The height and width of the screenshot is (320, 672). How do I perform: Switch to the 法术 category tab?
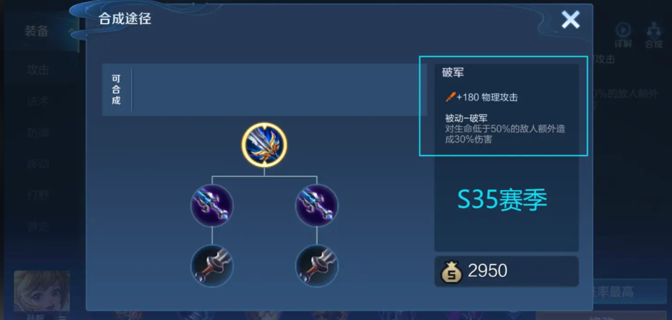38,101
